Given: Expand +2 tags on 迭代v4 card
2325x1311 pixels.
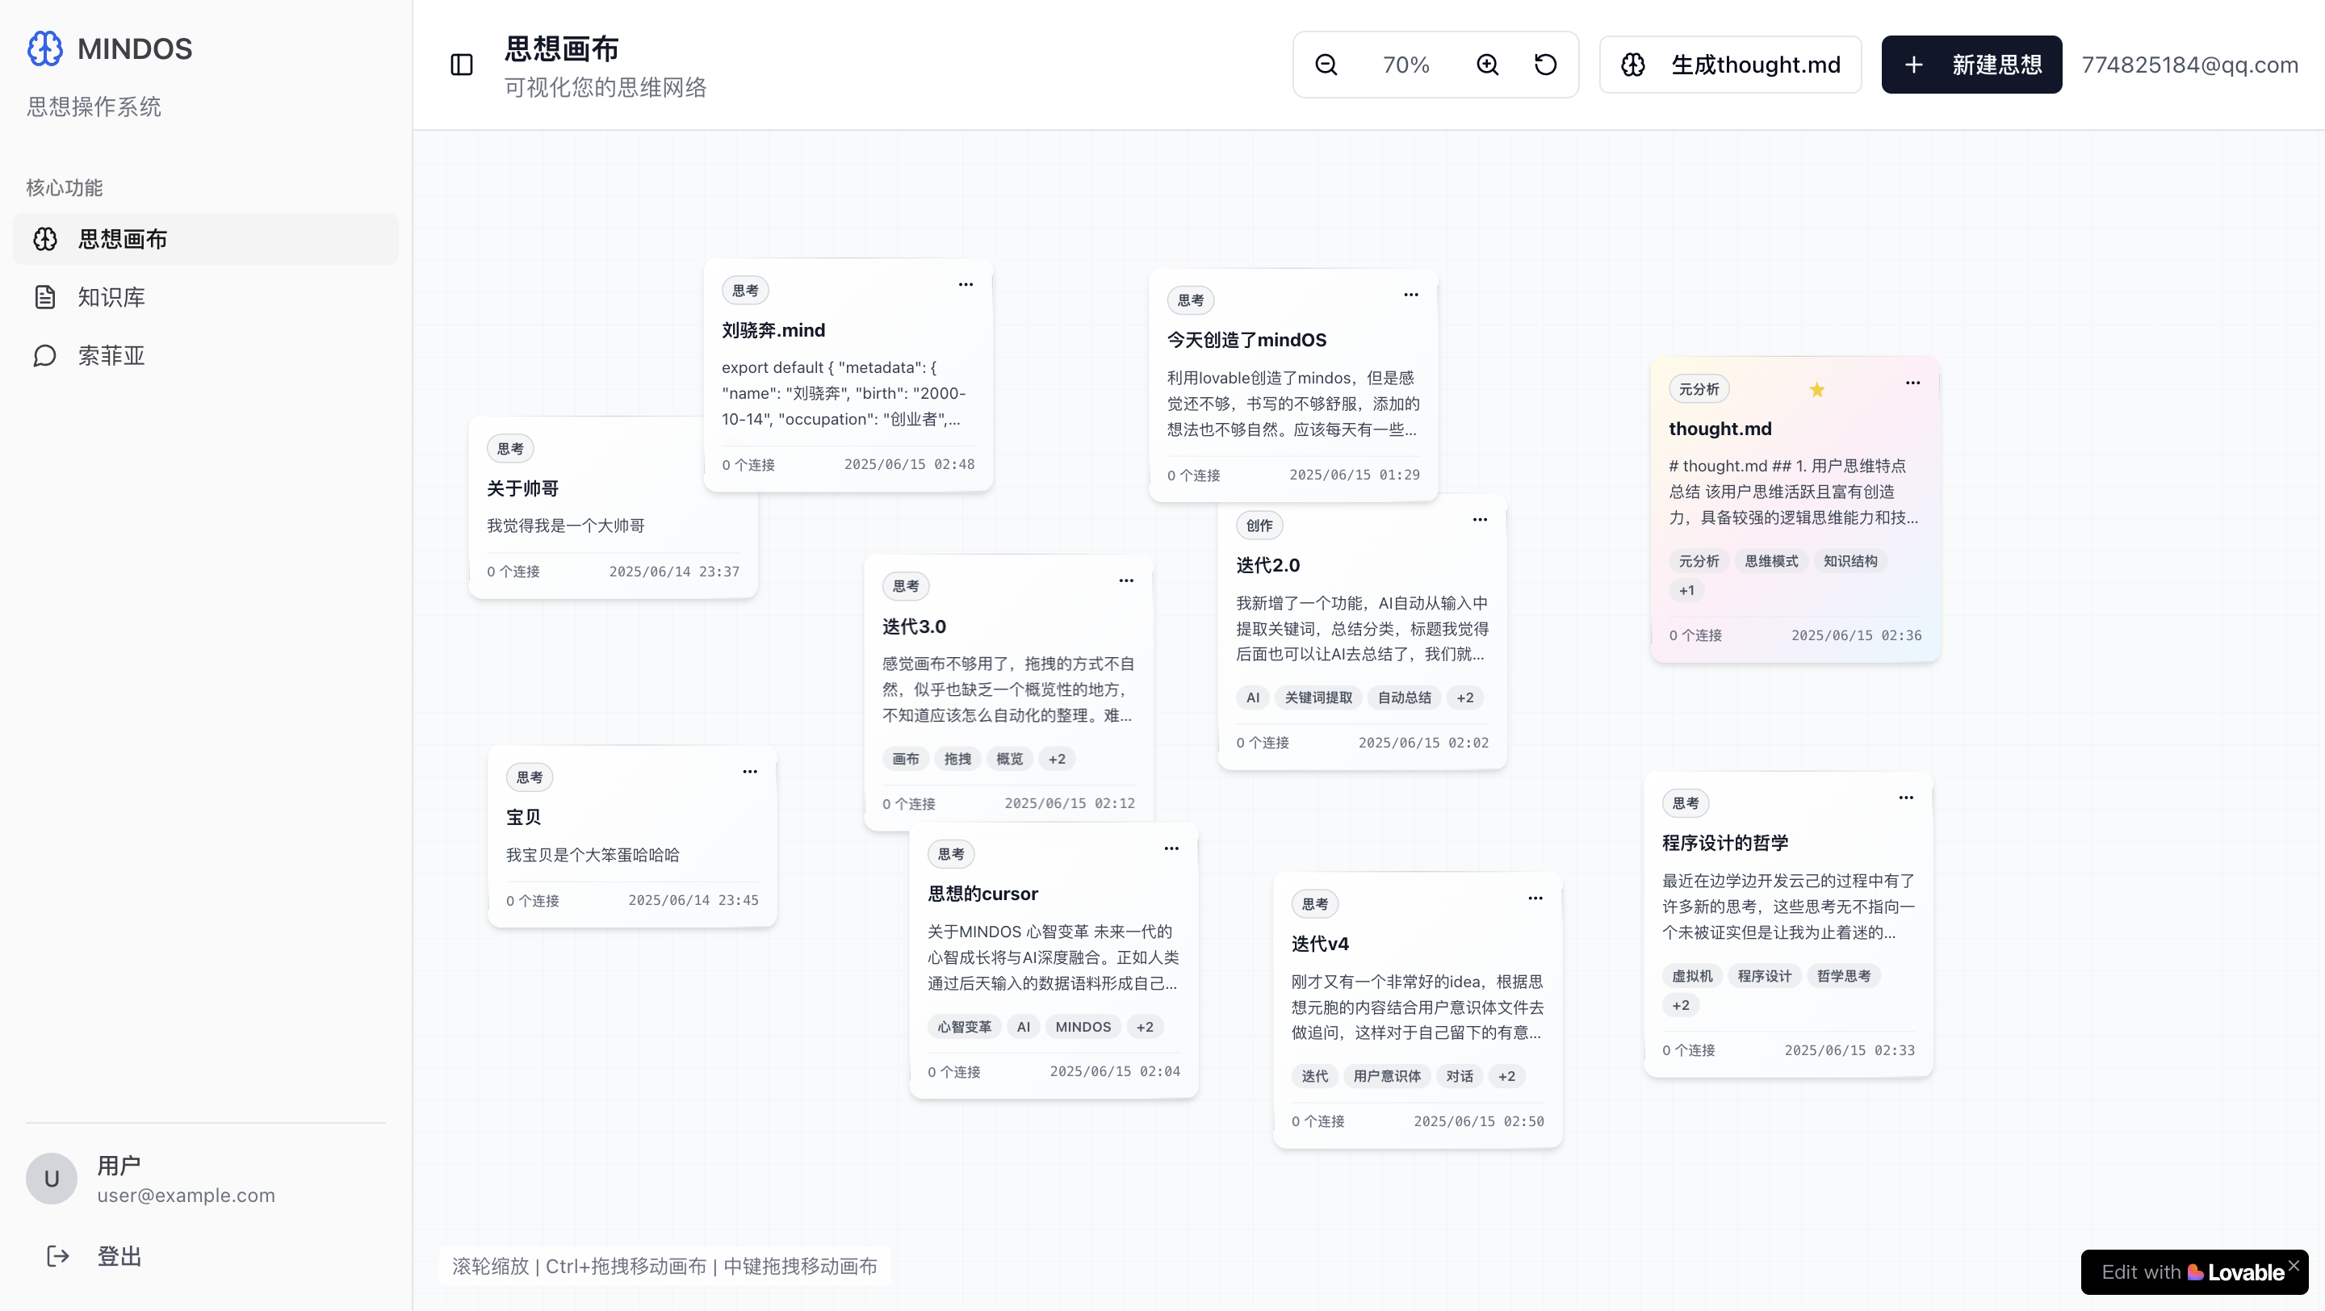Looking at the screenshot, I should pos(1507,1076).
